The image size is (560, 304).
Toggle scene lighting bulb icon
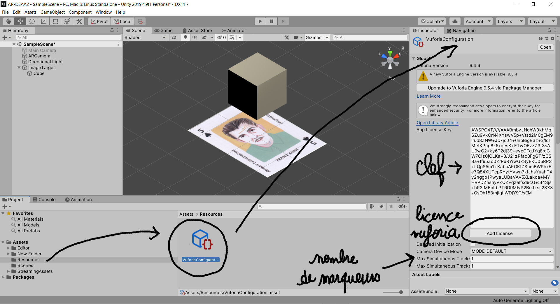pos(185,37)
